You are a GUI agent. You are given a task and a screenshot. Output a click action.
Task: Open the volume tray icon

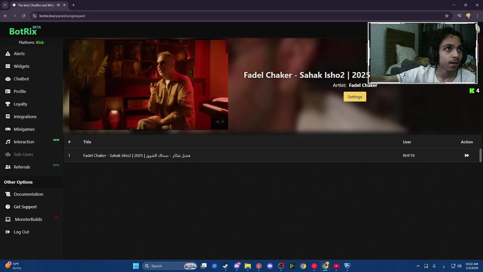click(459, 266)
